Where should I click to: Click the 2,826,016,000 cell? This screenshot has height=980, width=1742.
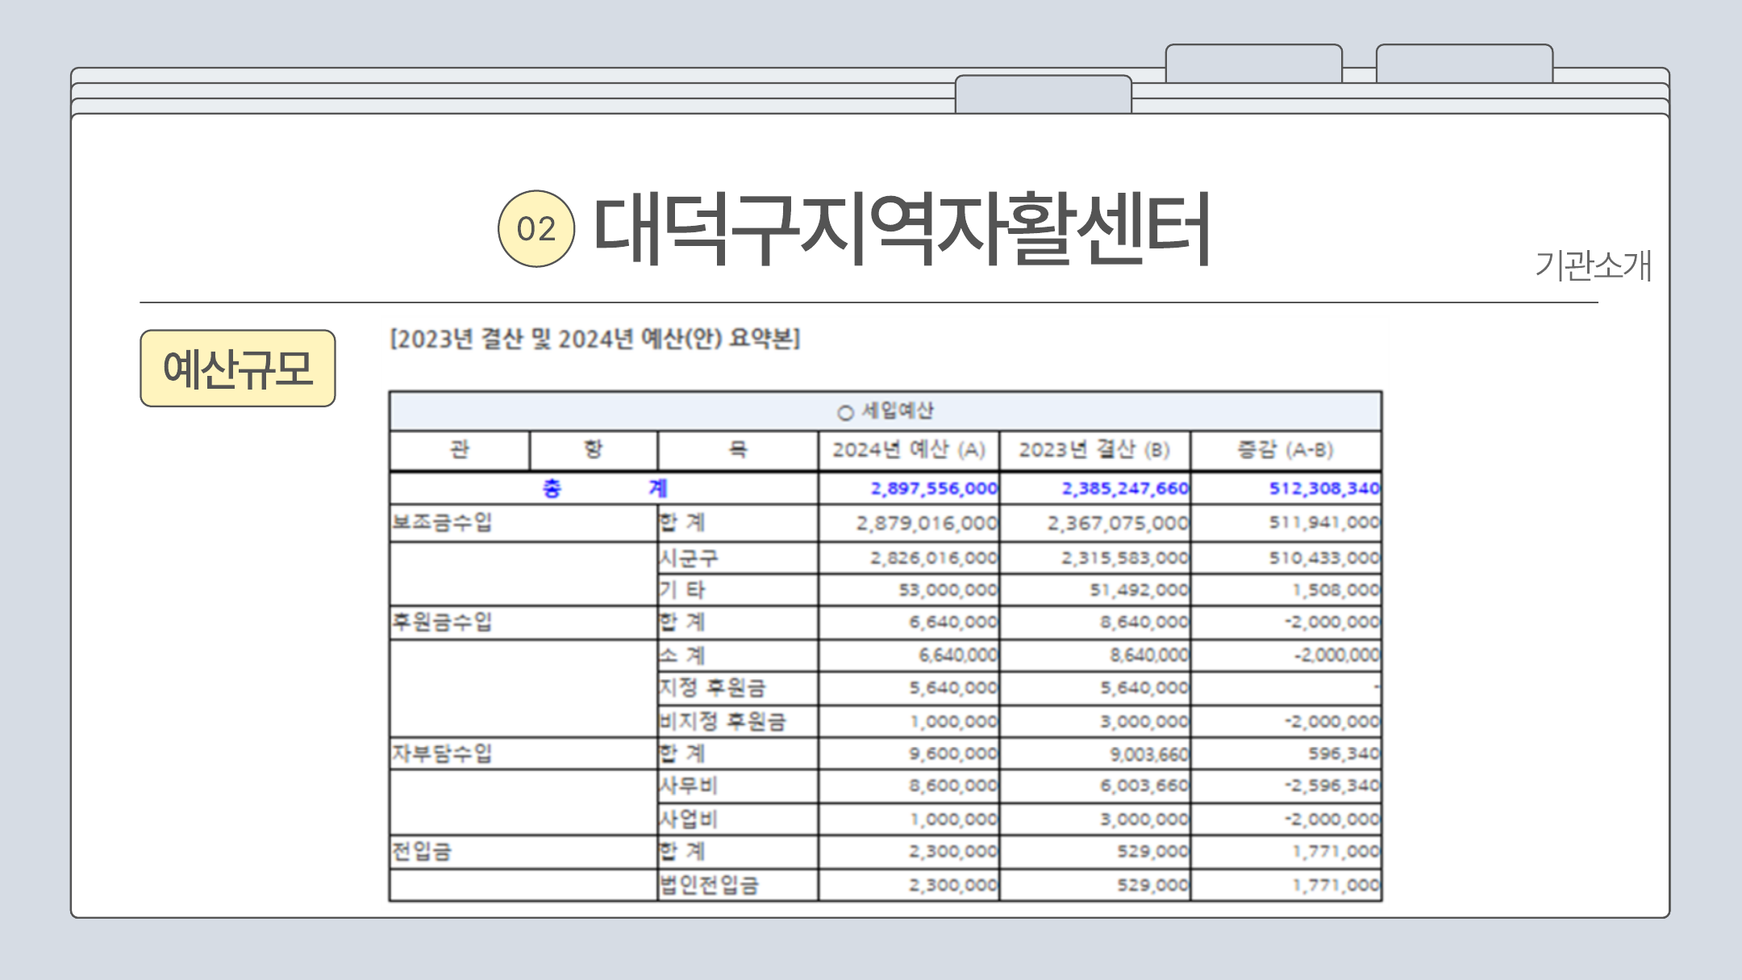934,558
